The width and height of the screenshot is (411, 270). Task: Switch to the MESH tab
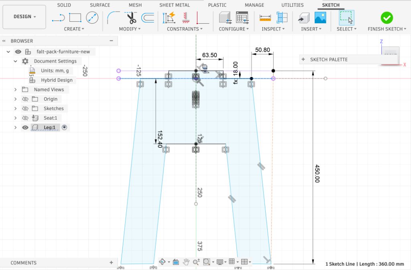(135, 5)
